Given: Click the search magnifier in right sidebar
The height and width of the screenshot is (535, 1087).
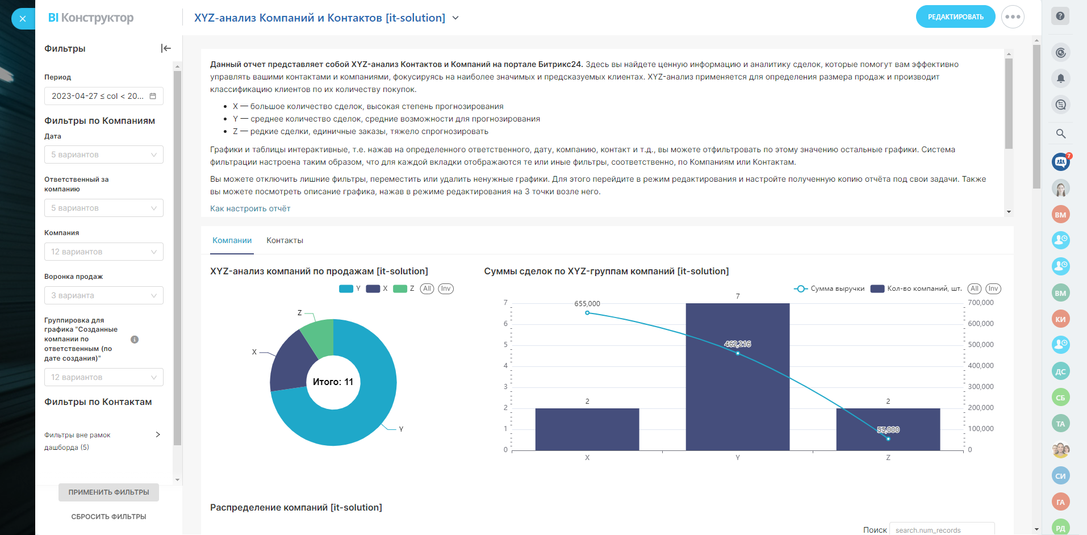Looking at the screenshot, I should (x=1060, y=133).
